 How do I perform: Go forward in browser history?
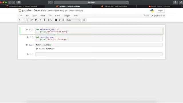pos(13,2)
